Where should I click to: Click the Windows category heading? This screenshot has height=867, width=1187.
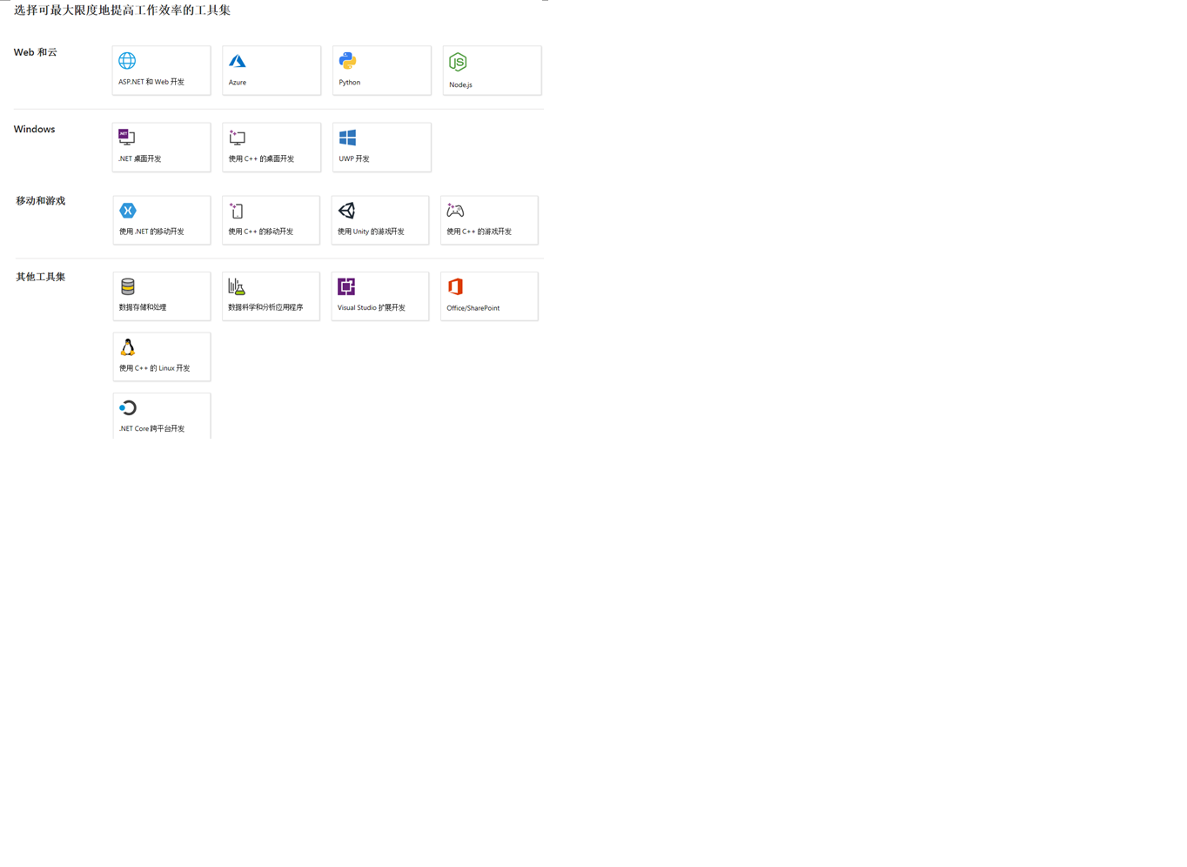[35, 129]
